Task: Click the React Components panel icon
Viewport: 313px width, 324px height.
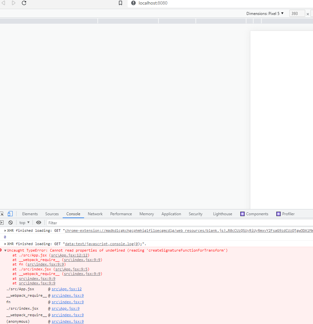Action: [242, 214]
